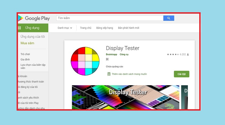225x125 pixels.
Task: Click the apps grid icon beside Ứng dụng
Action: (19, 28)
